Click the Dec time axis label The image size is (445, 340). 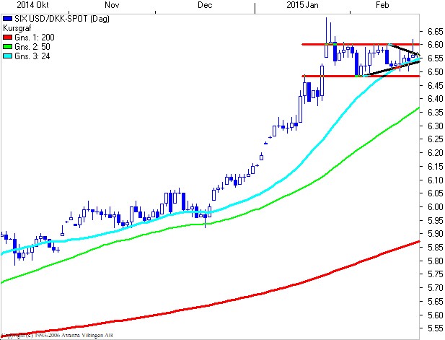click(205, 5)
